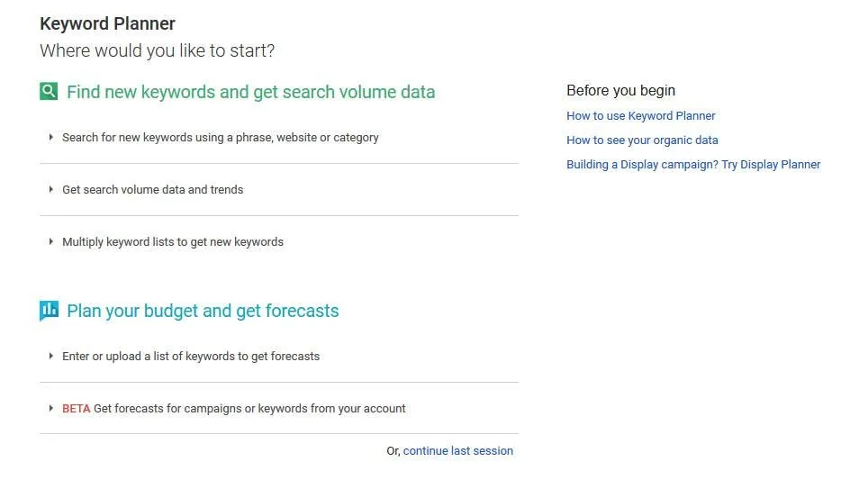Select Enter or upload a list of keywords
The width and height of the screenshot is (841, 489).
[x=191, y=356]
